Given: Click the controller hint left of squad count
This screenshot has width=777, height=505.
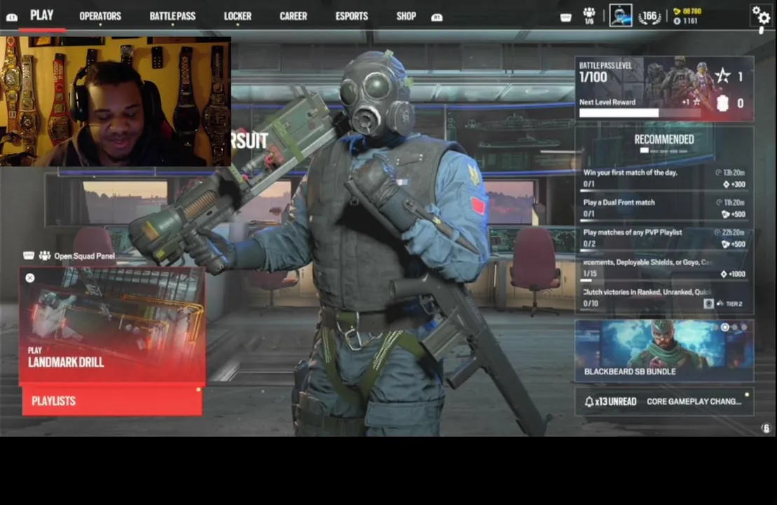Looking at the screenshot, I should (x=565, y=18).
